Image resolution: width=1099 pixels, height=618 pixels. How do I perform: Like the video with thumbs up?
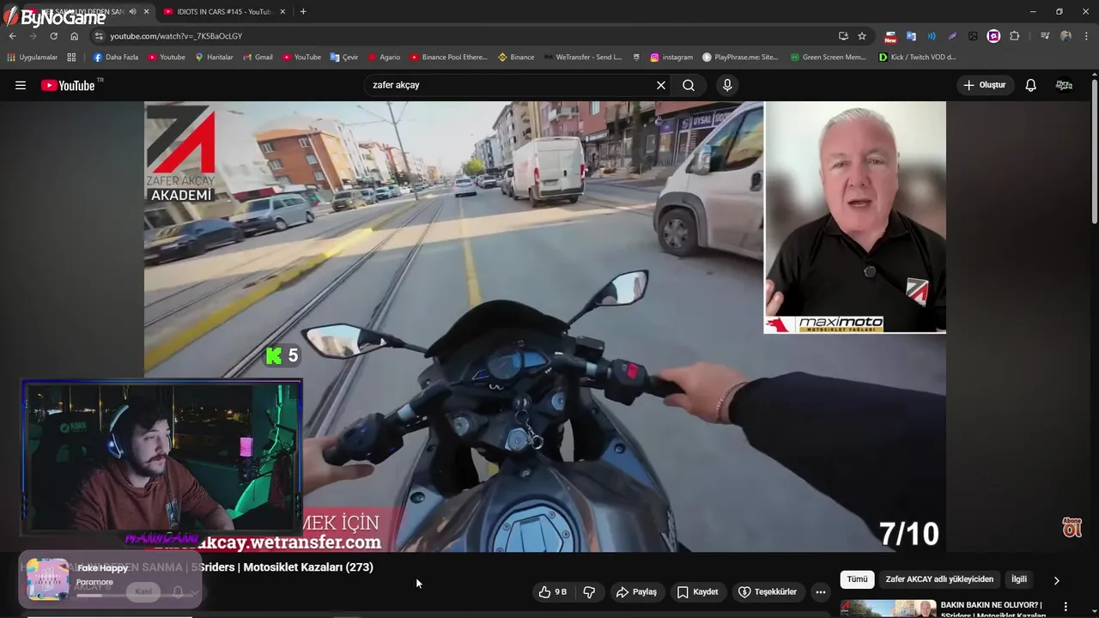[553, 591]
